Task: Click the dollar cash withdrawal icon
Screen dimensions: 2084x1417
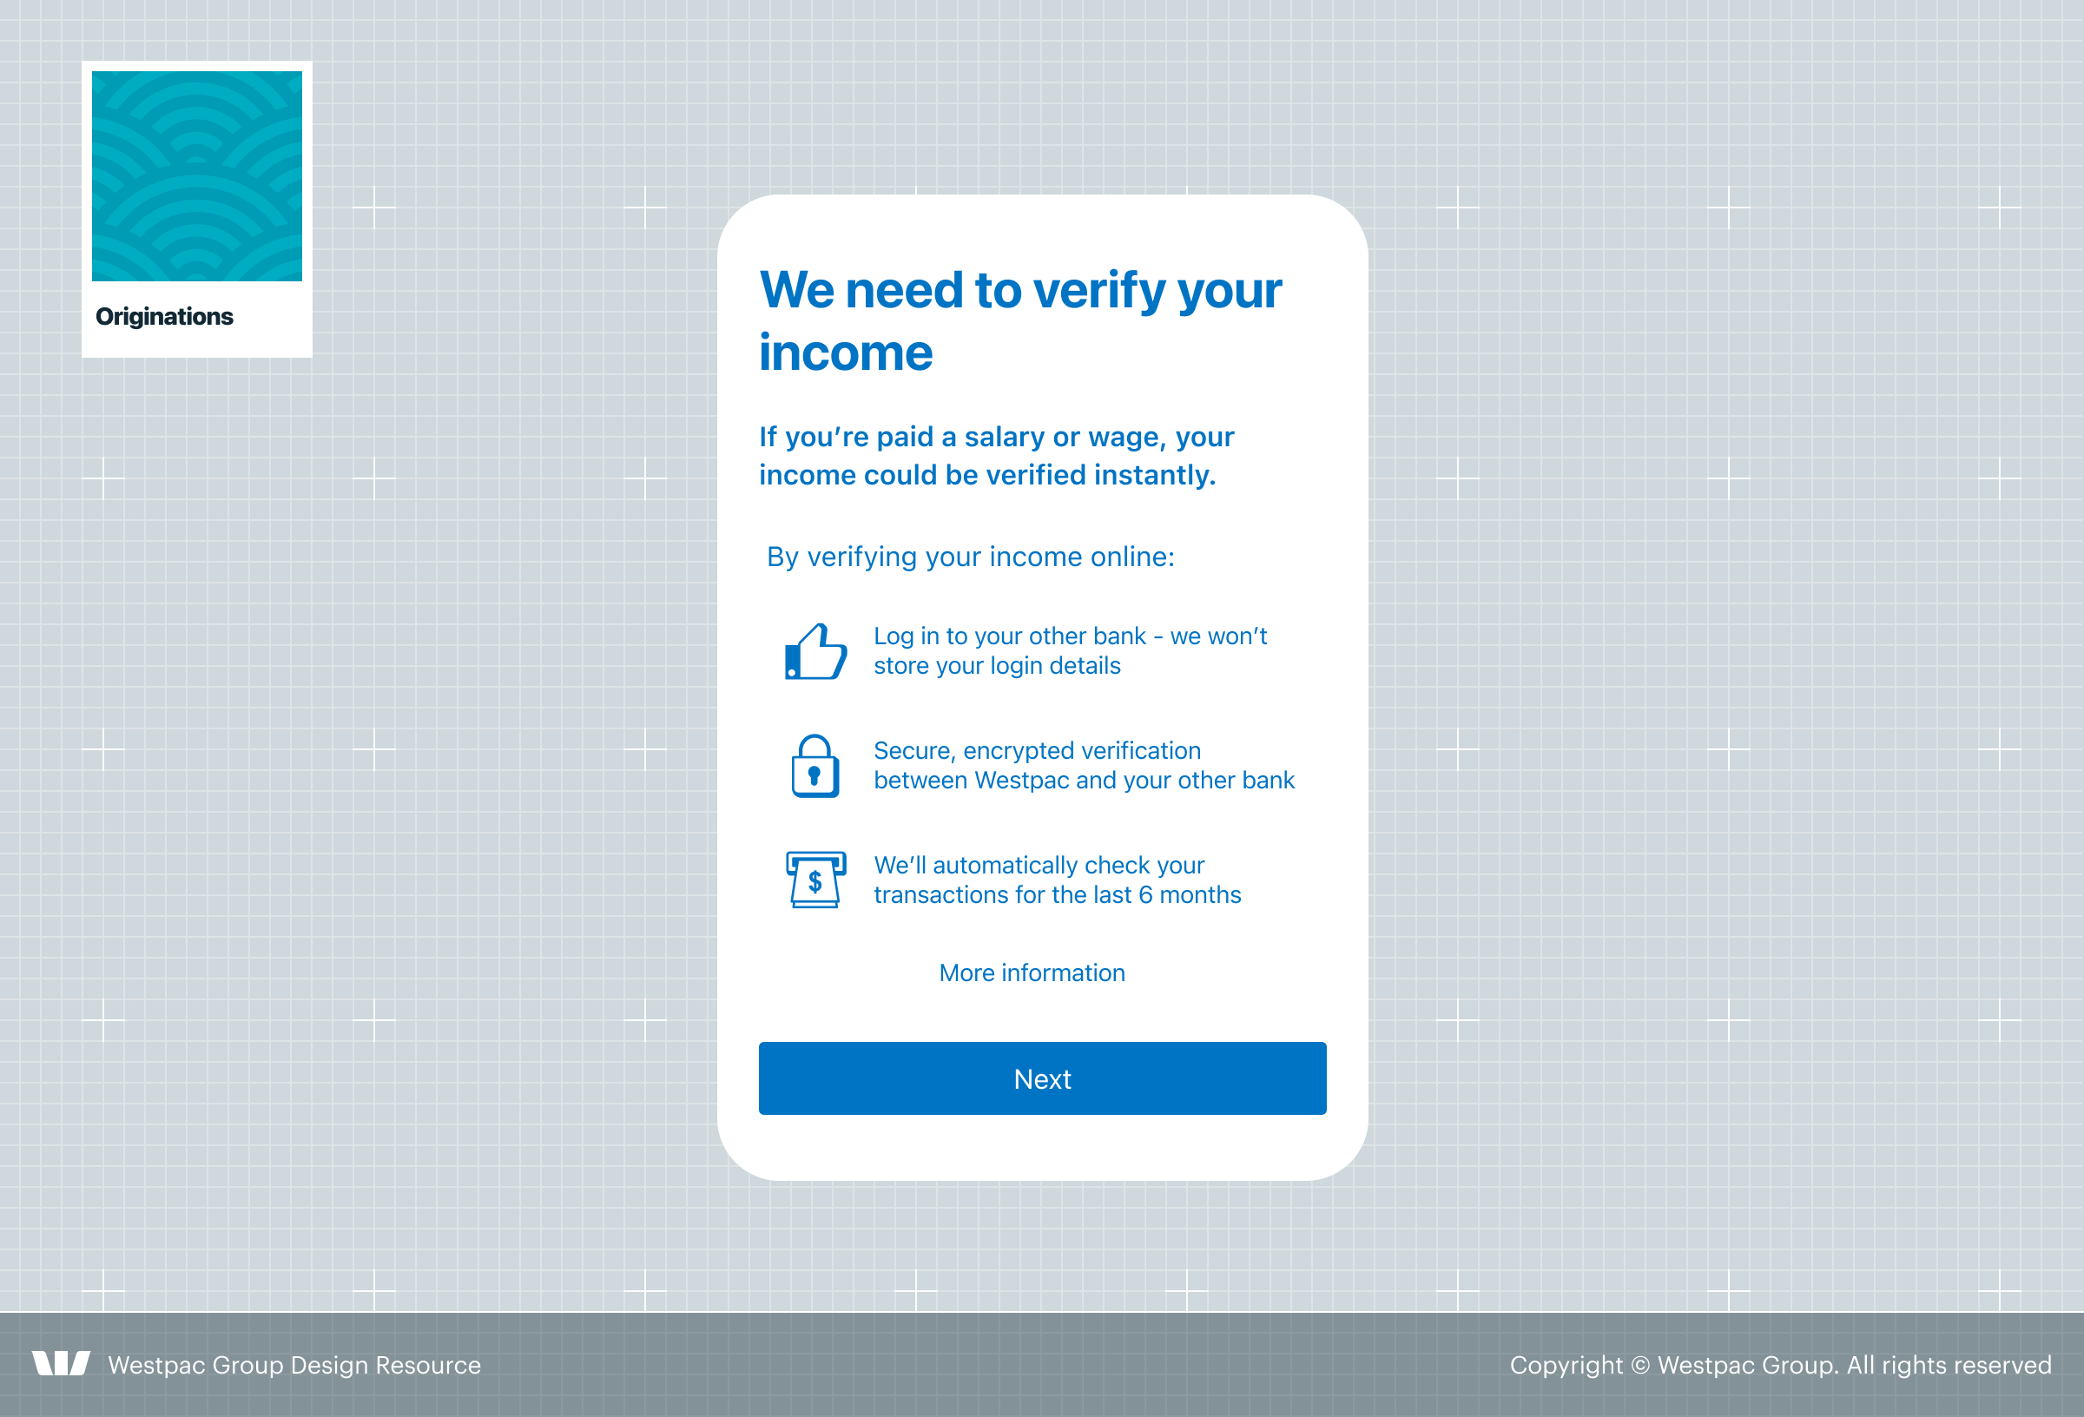Action: click(815, 880)
